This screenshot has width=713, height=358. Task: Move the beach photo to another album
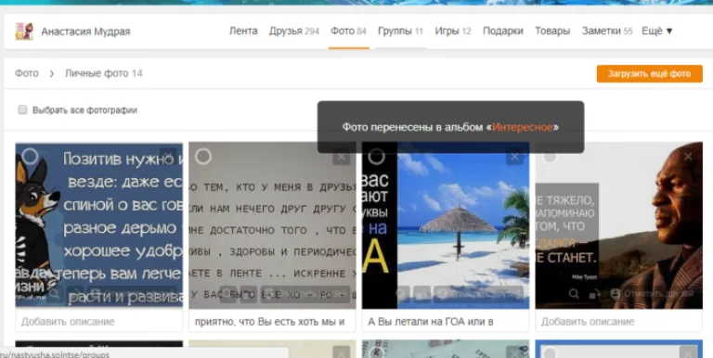click(x=422, y=294)
